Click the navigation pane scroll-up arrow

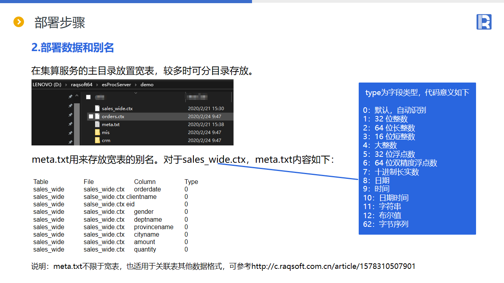coord(77,96)
